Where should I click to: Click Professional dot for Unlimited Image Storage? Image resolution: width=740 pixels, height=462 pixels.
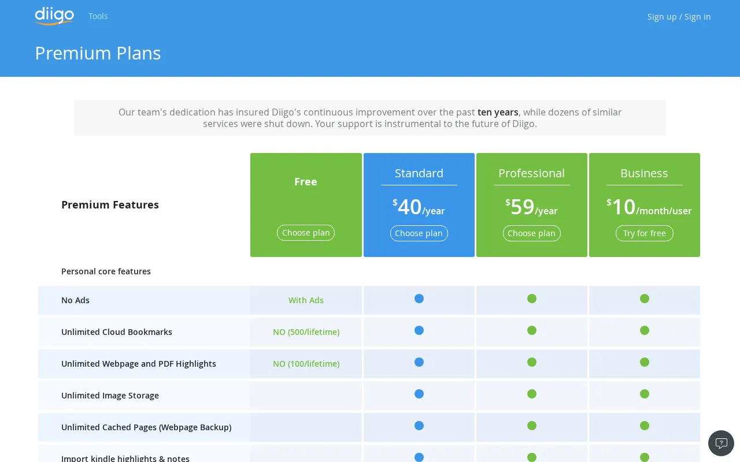click(x=532, y=394)
